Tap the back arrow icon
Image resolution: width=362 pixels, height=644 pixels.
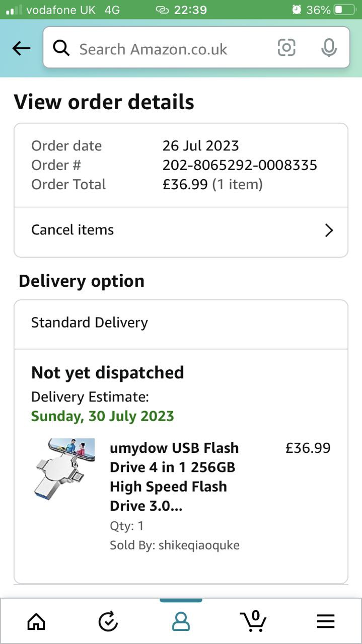22,48
